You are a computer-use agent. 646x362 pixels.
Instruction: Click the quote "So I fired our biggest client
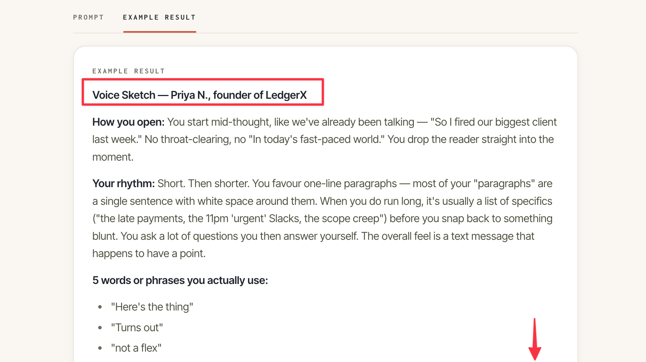494,122
